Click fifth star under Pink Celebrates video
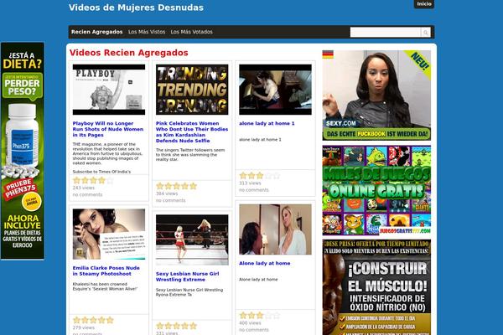The width and height of the screenshot is (503, 335). (193, 186)
